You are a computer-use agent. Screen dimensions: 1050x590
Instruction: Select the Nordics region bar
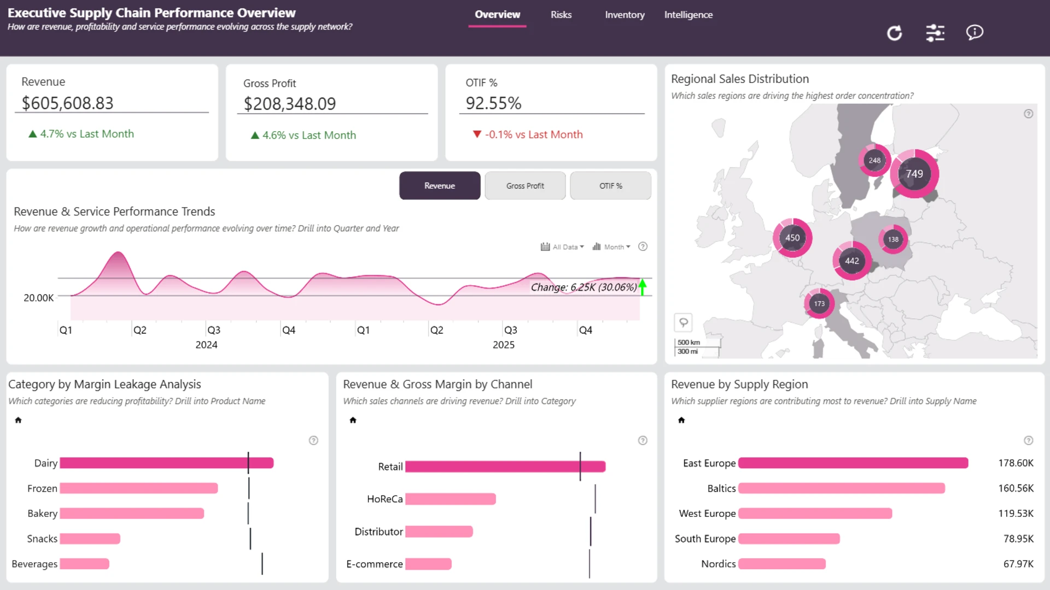(782, 564)
